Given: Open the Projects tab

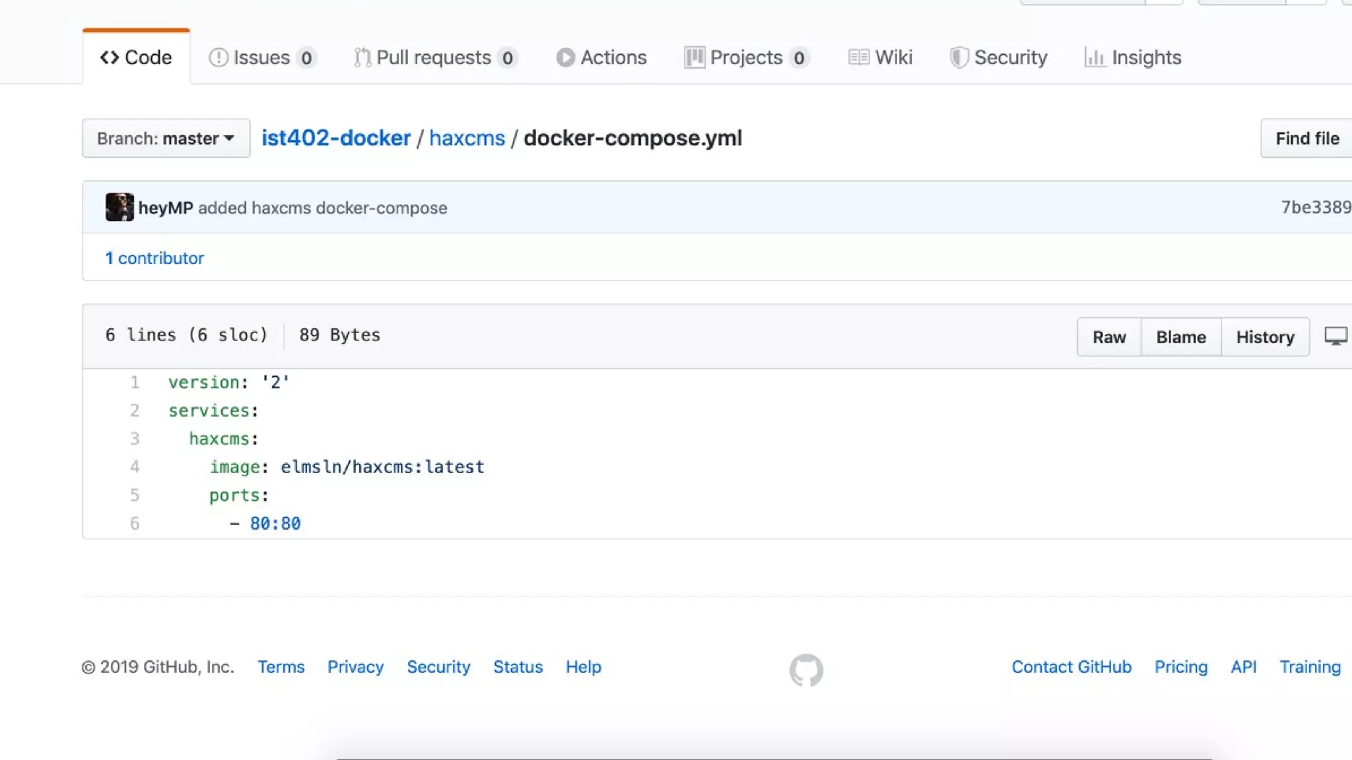Looking at the screenshot, I should pyautogui.click(x=747, y=58).
